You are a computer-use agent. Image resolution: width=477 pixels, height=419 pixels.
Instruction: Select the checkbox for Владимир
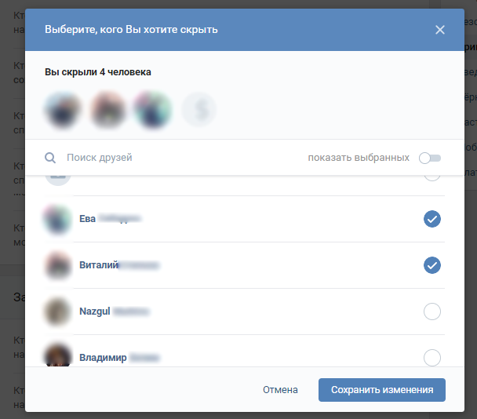(432, 358)
